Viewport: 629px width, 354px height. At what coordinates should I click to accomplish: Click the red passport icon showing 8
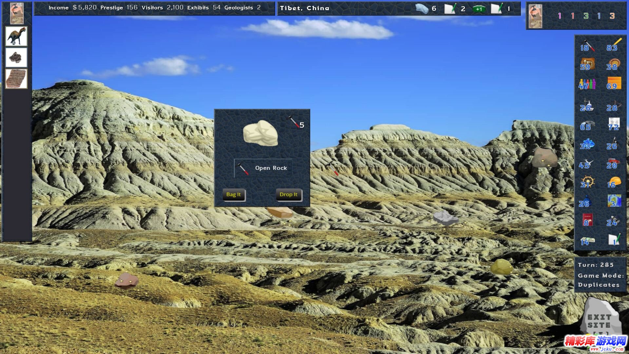587,220
